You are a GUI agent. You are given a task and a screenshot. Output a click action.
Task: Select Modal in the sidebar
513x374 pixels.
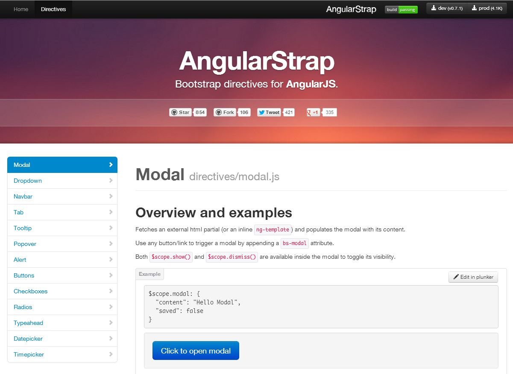point(62,165)
